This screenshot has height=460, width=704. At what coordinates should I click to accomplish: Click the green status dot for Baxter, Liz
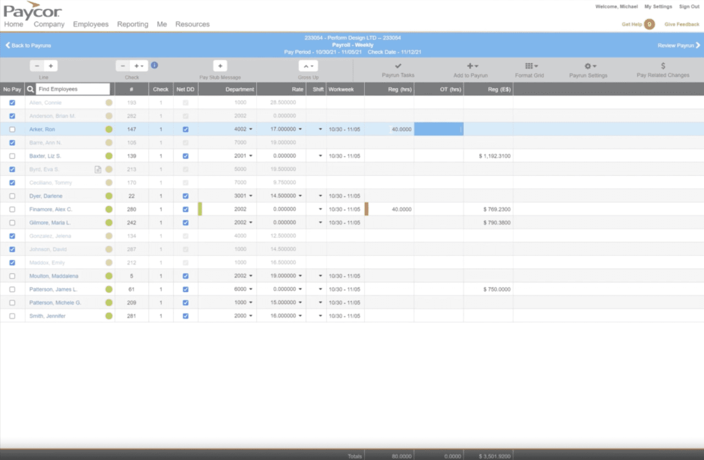coord(109,156)
